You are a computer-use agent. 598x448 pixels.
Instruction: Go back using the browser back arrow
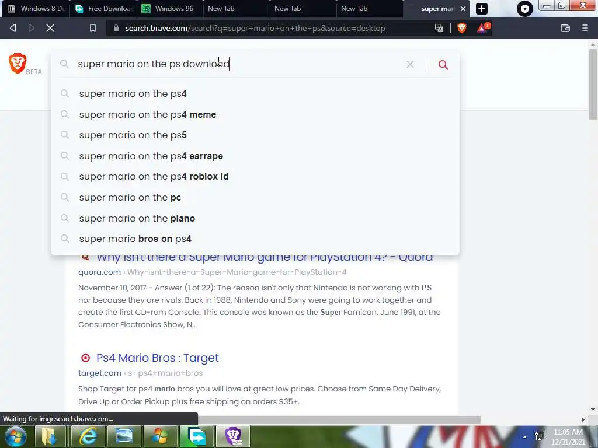13,28
